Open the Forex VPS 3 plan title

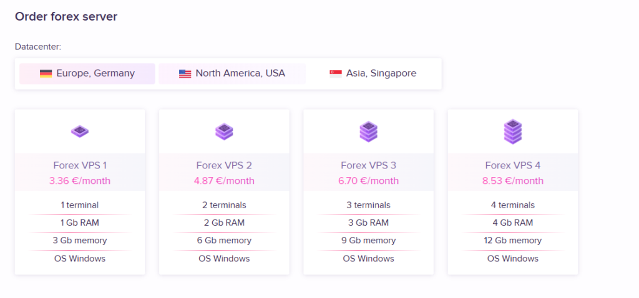[x=368, y=166]
